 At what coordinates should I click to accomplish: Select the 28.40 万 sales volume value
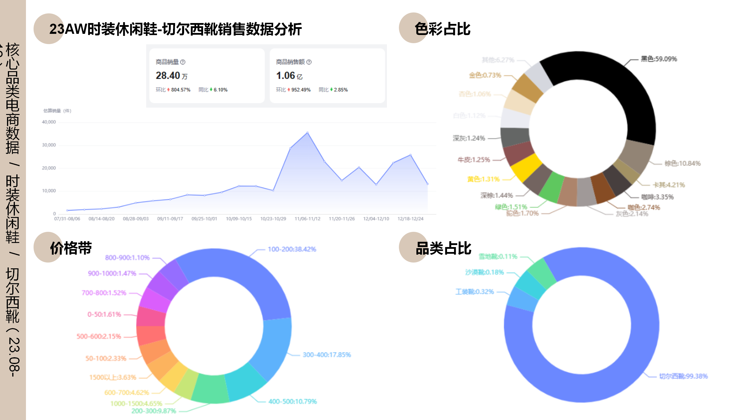[x=172, y=76]
